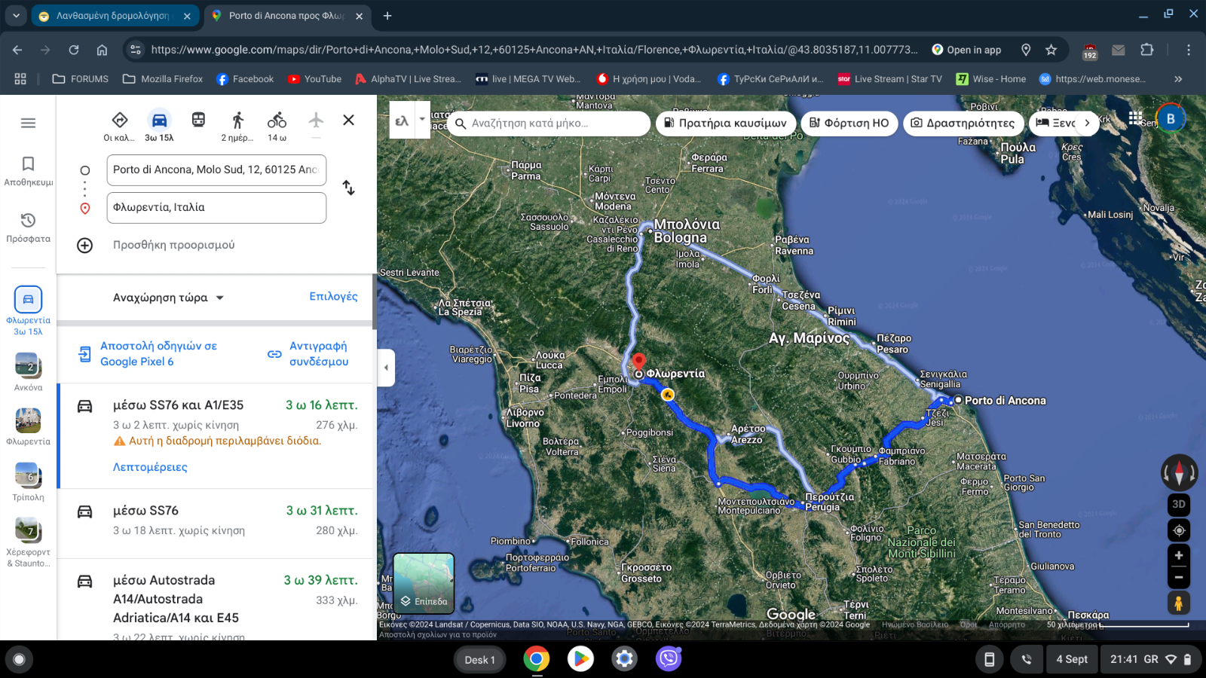The width and height of the screenshot is (1206, 678).
Task: Bookmark this page with the star
Action: (1051, 50)
